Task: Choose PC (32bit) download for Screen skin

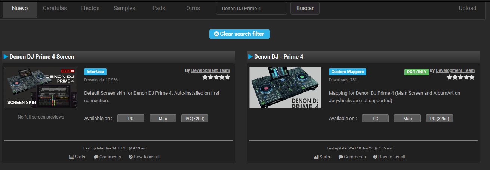Action: click(195, 119)
